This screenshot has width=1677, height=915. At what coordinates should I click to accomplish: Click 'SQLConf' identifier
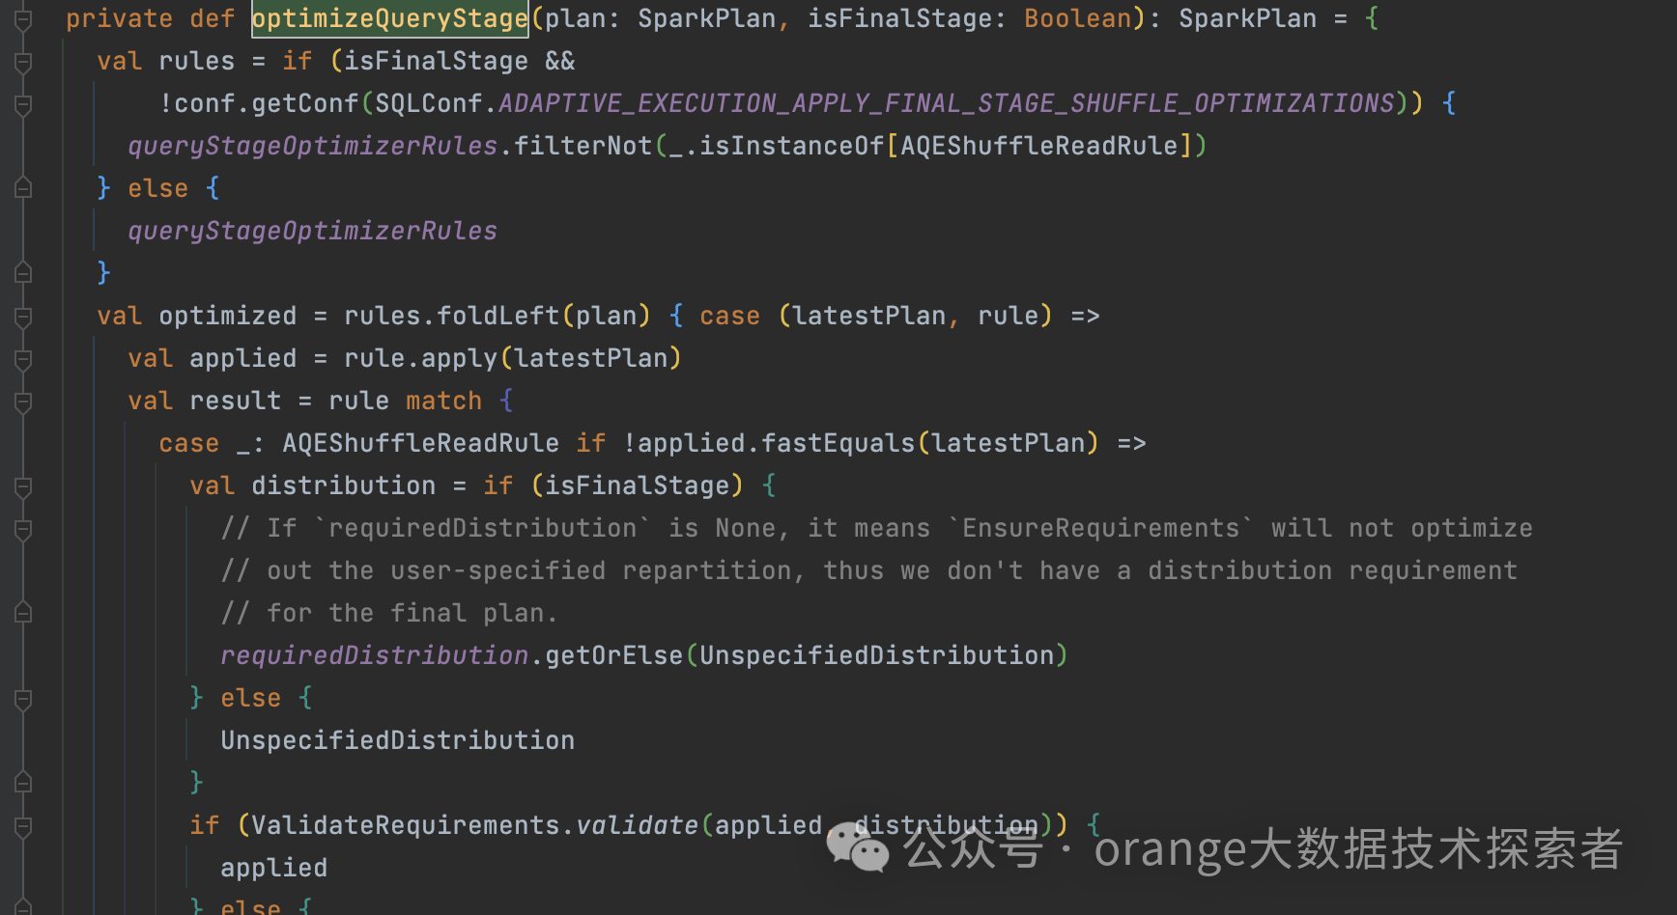pos(429,103)
